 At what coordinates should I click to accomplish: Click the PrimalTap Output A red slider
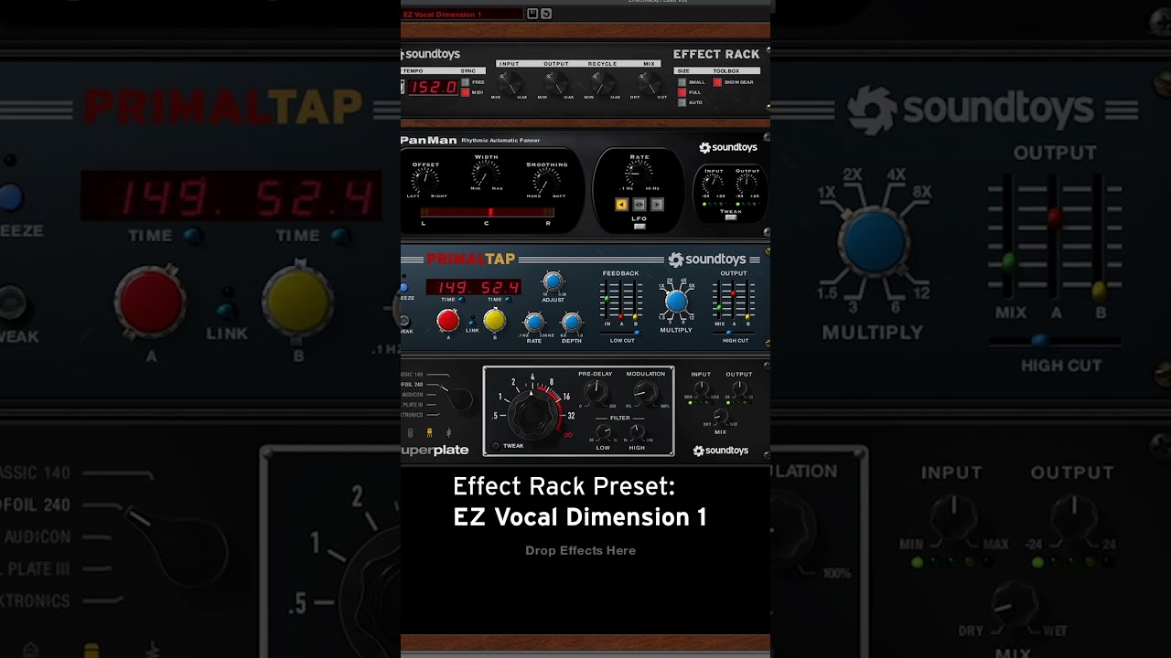(733, 294)
